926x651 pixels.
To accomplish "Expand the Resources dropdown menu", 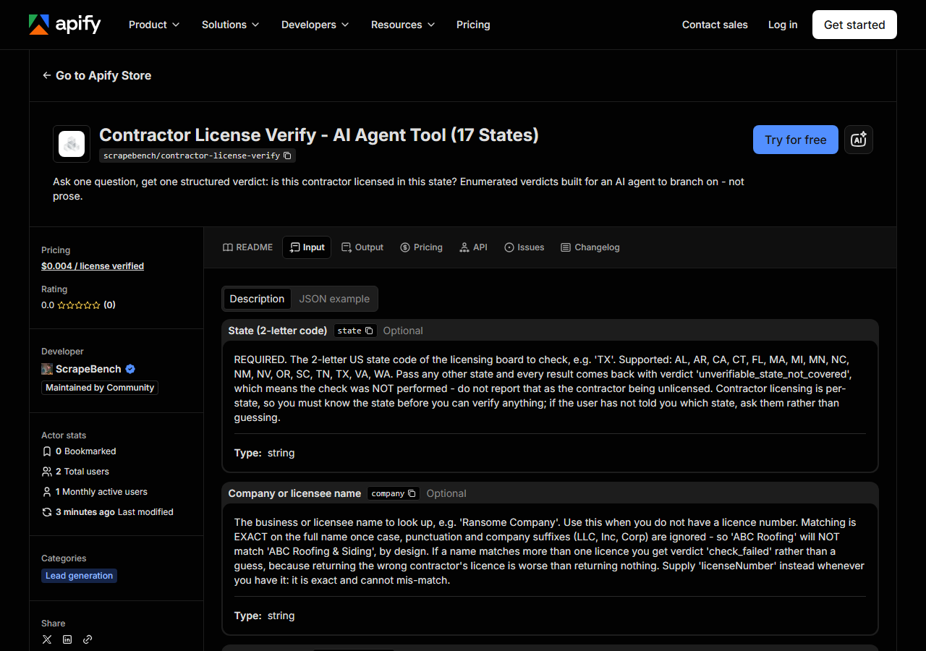I will click(403, 25).
